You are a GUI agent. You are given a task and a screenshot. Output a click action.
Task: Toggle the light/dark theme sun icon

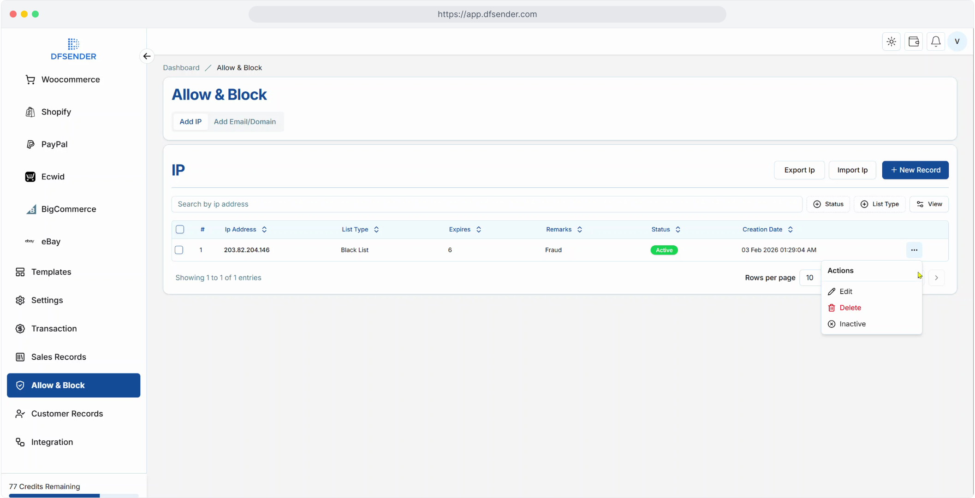pos(891,41)
